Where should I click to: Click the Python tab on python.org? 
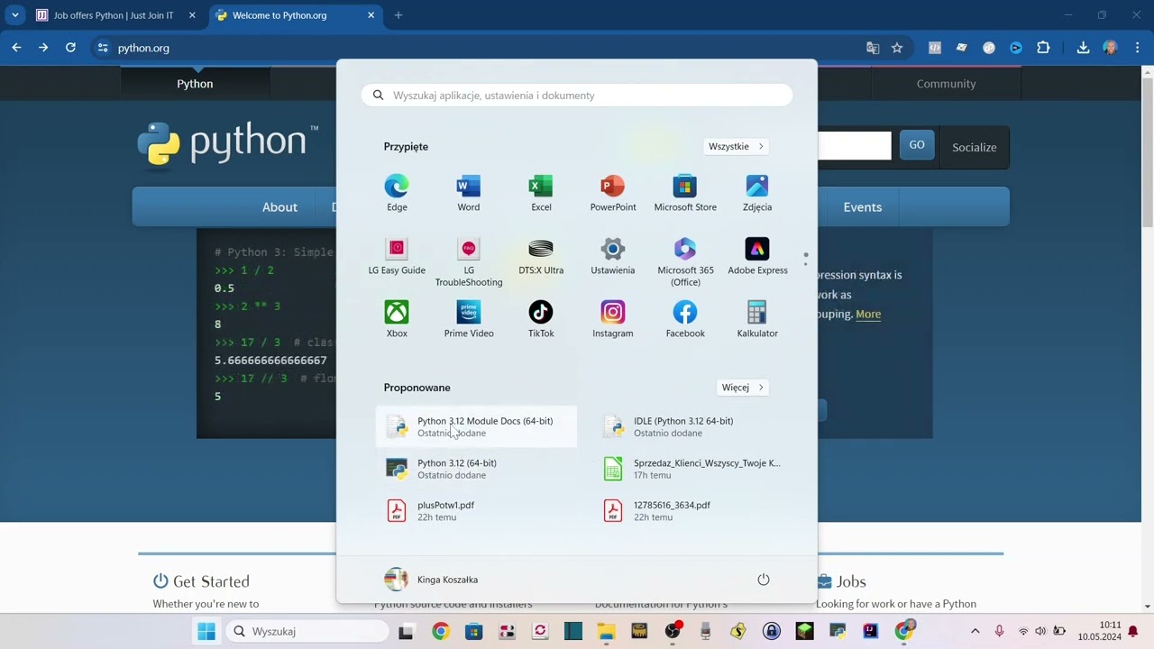(x=195, y=83)
